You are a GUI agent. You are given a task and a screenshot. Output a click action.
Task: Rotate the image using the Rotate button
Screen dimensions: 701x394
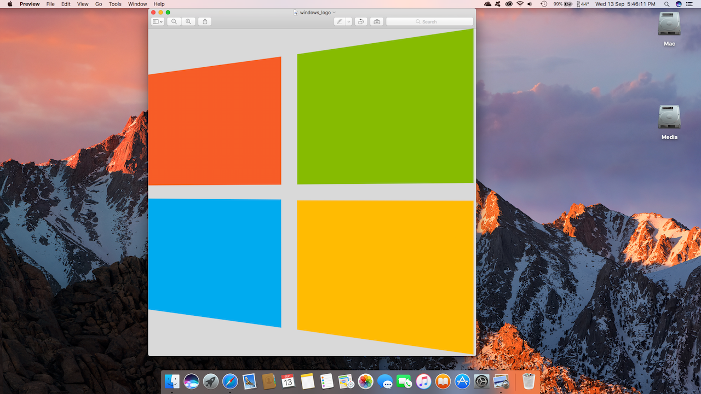click(x=361, y=21)
